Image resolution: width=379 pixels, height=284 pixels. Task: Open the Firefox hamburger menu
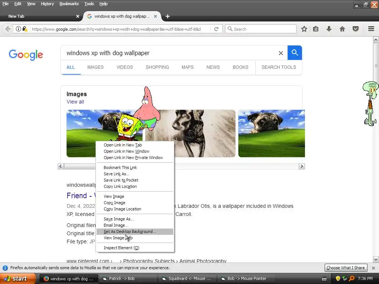coord(371,29)
